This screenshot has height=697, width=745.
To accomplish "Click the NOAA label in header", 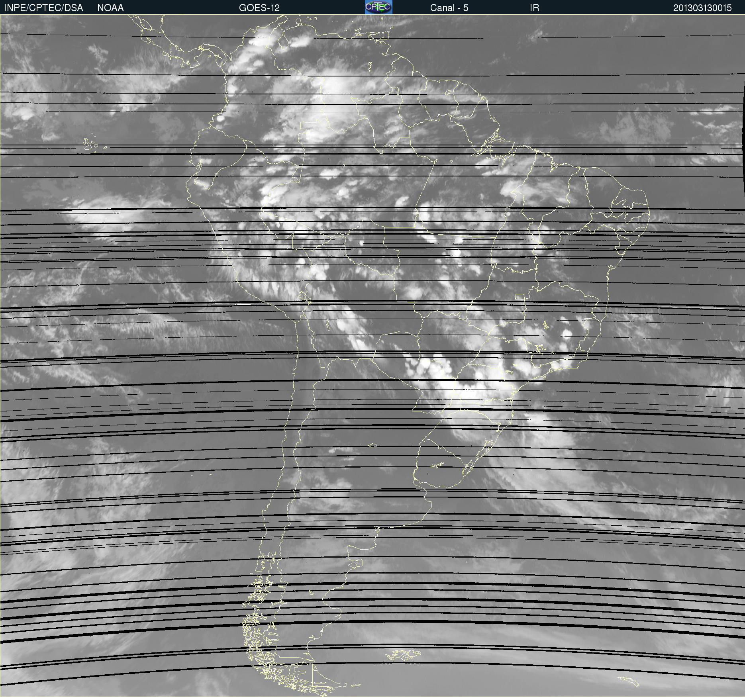I will coord(110,8).
